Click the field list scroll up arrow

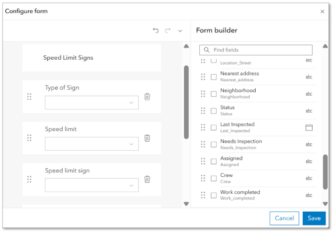coord(325,46)
